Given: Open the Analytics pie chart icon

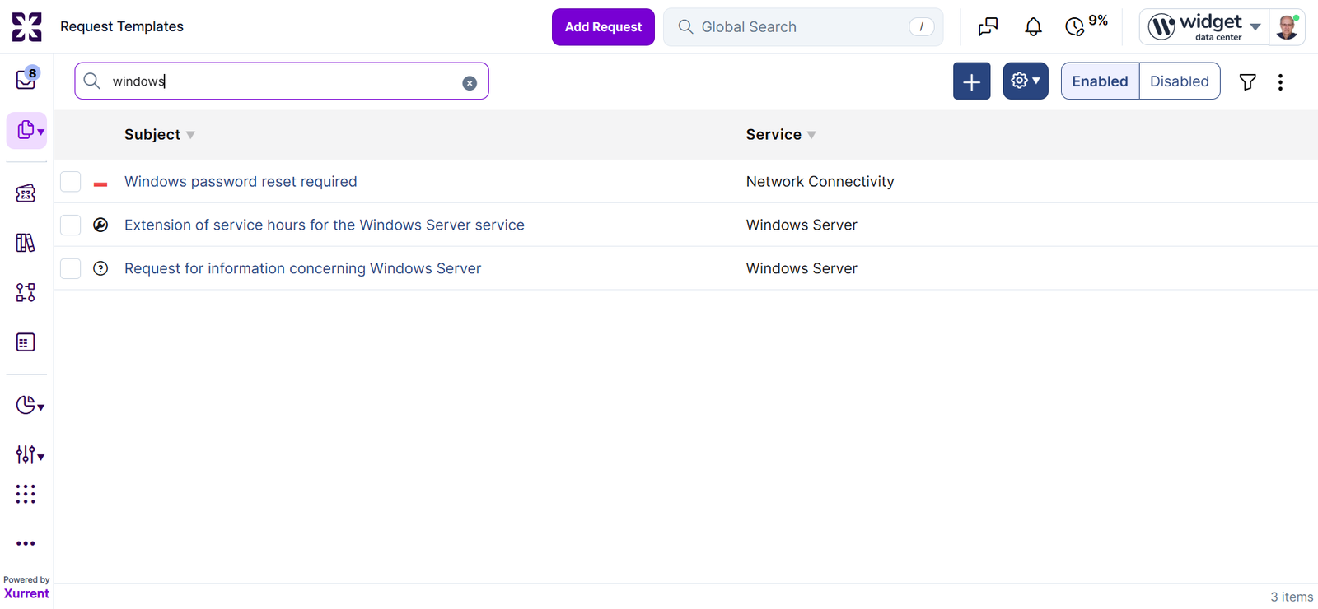Looking at the screenshot, I should (29, 405).
